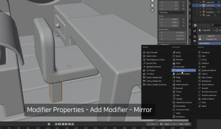Switch the viewport to orthographic grid view
This screenshot has width=221, height=129.
(x=152, y=10)
